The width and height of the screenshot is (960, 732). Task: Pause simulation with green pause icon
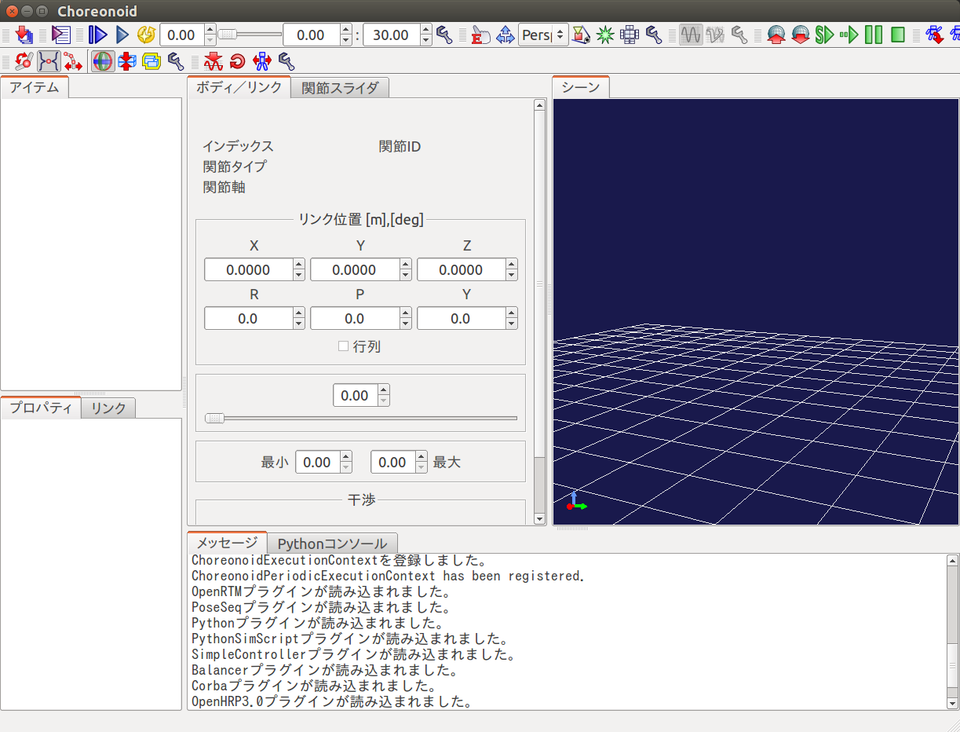[x=874, y=35]
